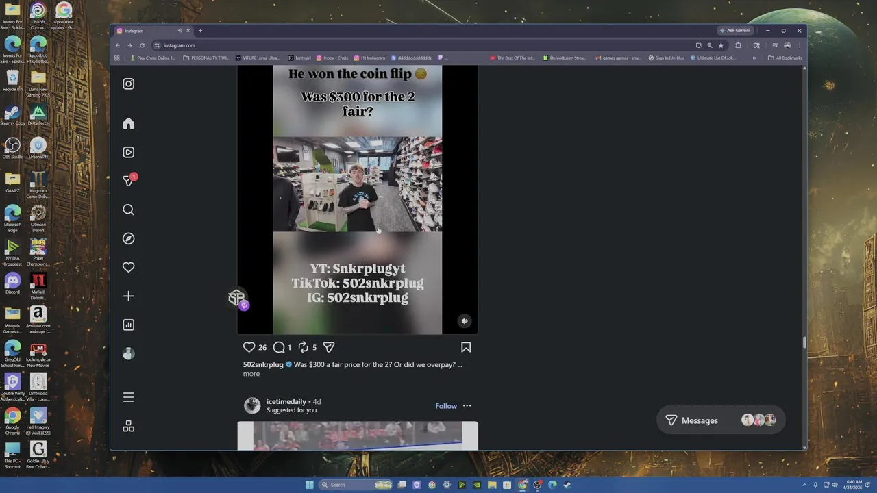Open the Instagram logo home link

[128, 84]
